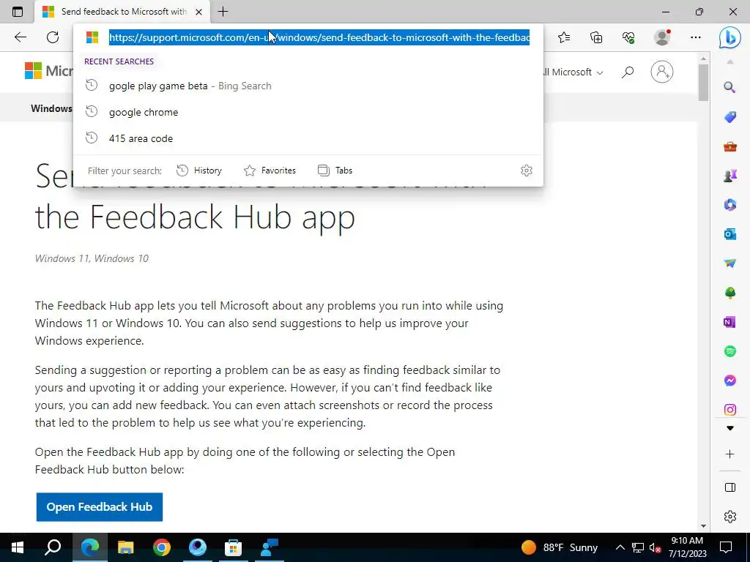750x562 pixels.
Task: Filter search suggestions by History
Action: tap(199, 171)
